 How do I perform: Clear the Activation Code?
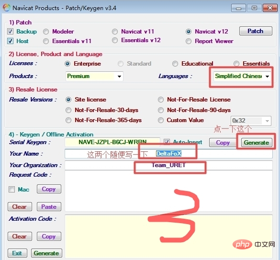20,237
